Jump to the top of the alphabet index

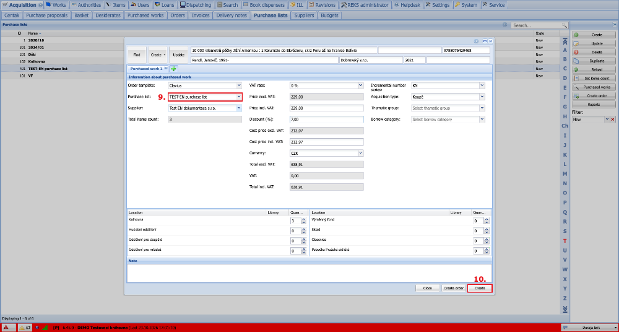565,41
